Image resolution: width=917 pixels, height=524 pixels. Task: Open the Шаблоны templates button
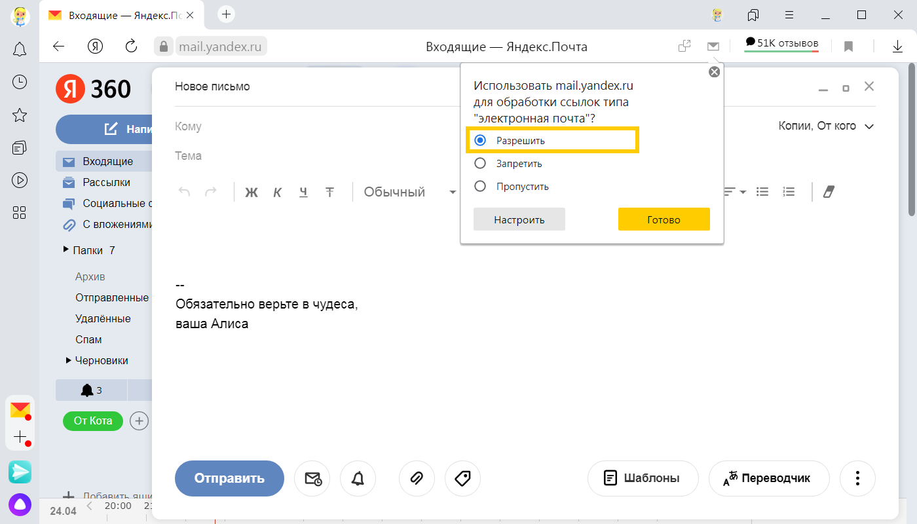tap(643, 478)
